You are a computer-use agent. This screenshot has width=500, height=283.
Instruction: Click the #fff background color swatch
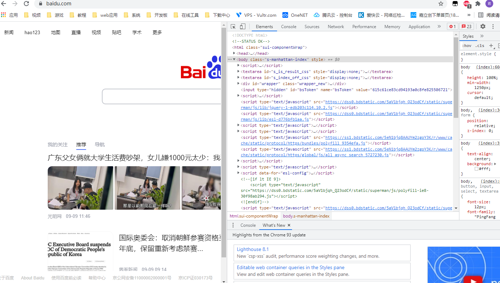tap(476, 169)
